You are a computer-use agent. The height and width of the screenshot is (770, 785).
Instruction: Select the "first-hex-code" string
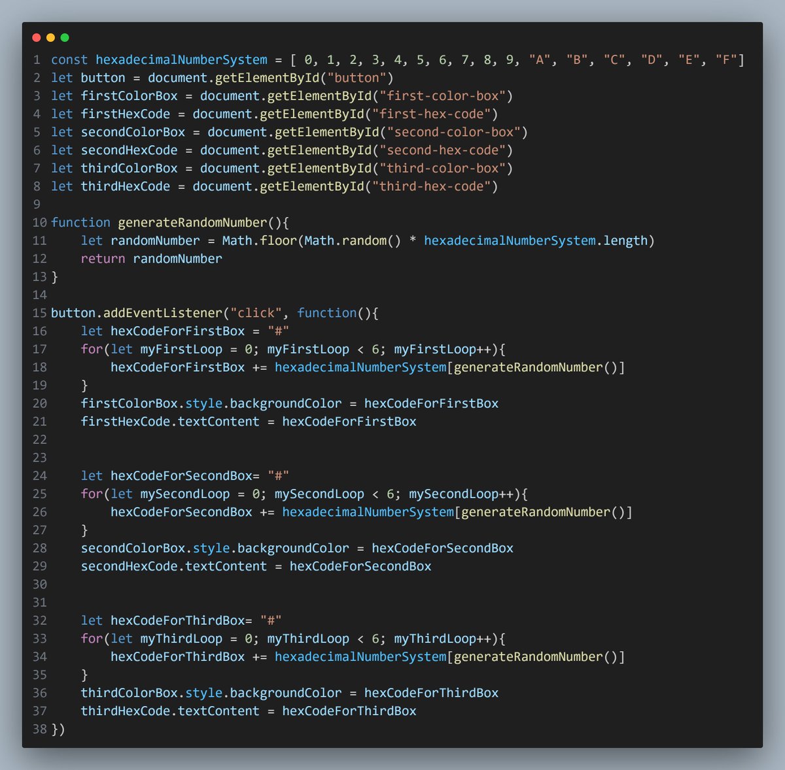[431, 114]
